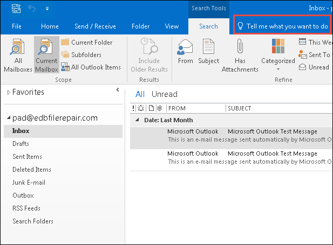Open the first Microsoft Outlook Test Message
Viewport: 333px width, 245px height.
click(x=232, y=138)
